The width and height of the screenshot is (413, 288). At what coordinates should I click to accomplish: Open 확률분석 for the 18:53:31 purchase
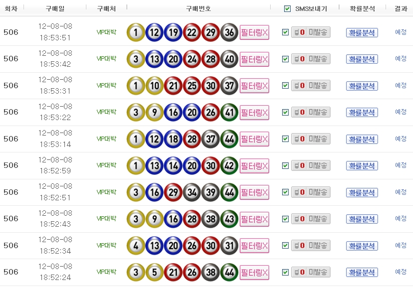362,86
